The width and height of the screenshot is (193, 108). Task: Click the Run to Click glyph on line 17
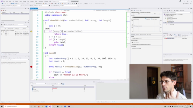click(47, 56)
